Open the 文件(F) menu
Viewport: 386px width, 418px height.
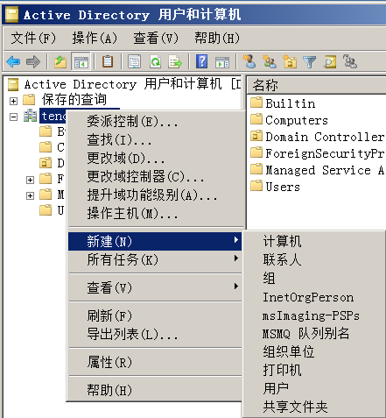(x=33, y=39)
